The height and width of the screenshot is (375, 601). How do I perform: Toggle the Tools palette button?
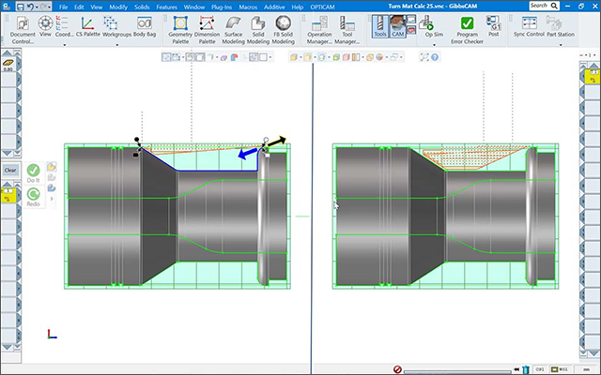pos(379,25)
